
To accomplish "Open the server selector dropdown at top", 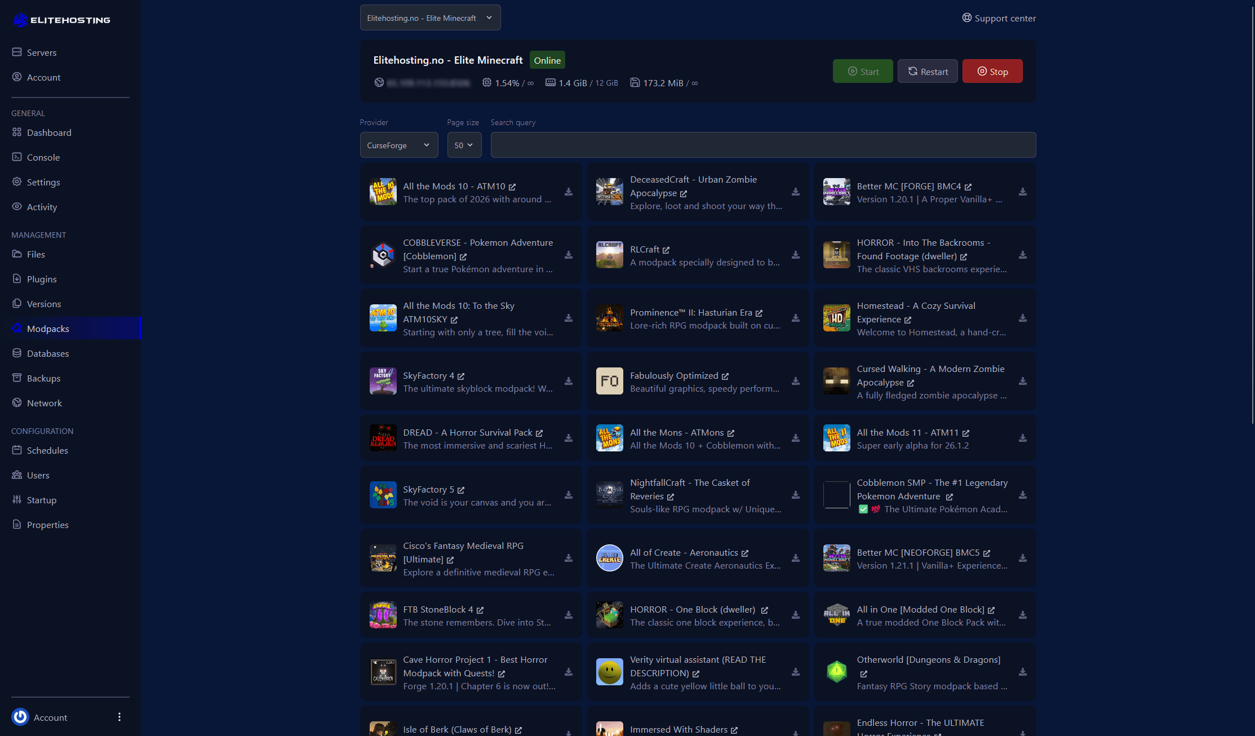I will (x=430, y=18).
